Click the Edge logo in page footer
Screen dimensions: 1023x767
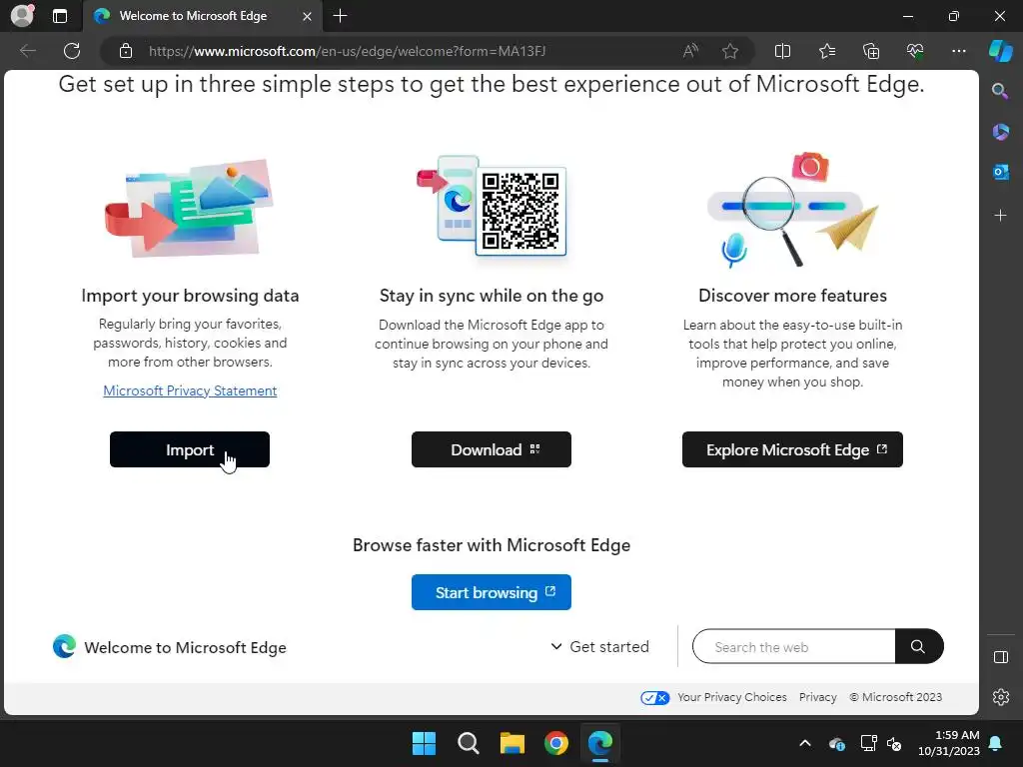(x=64, y=646)
